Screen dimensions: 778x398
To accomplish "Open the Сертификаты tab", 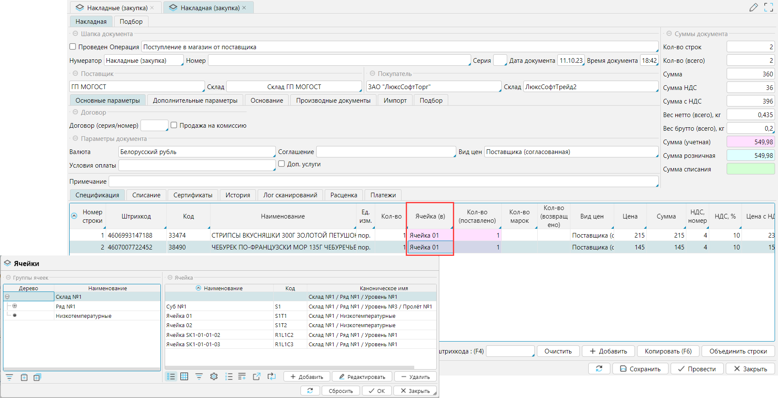I will coord(193,195).
